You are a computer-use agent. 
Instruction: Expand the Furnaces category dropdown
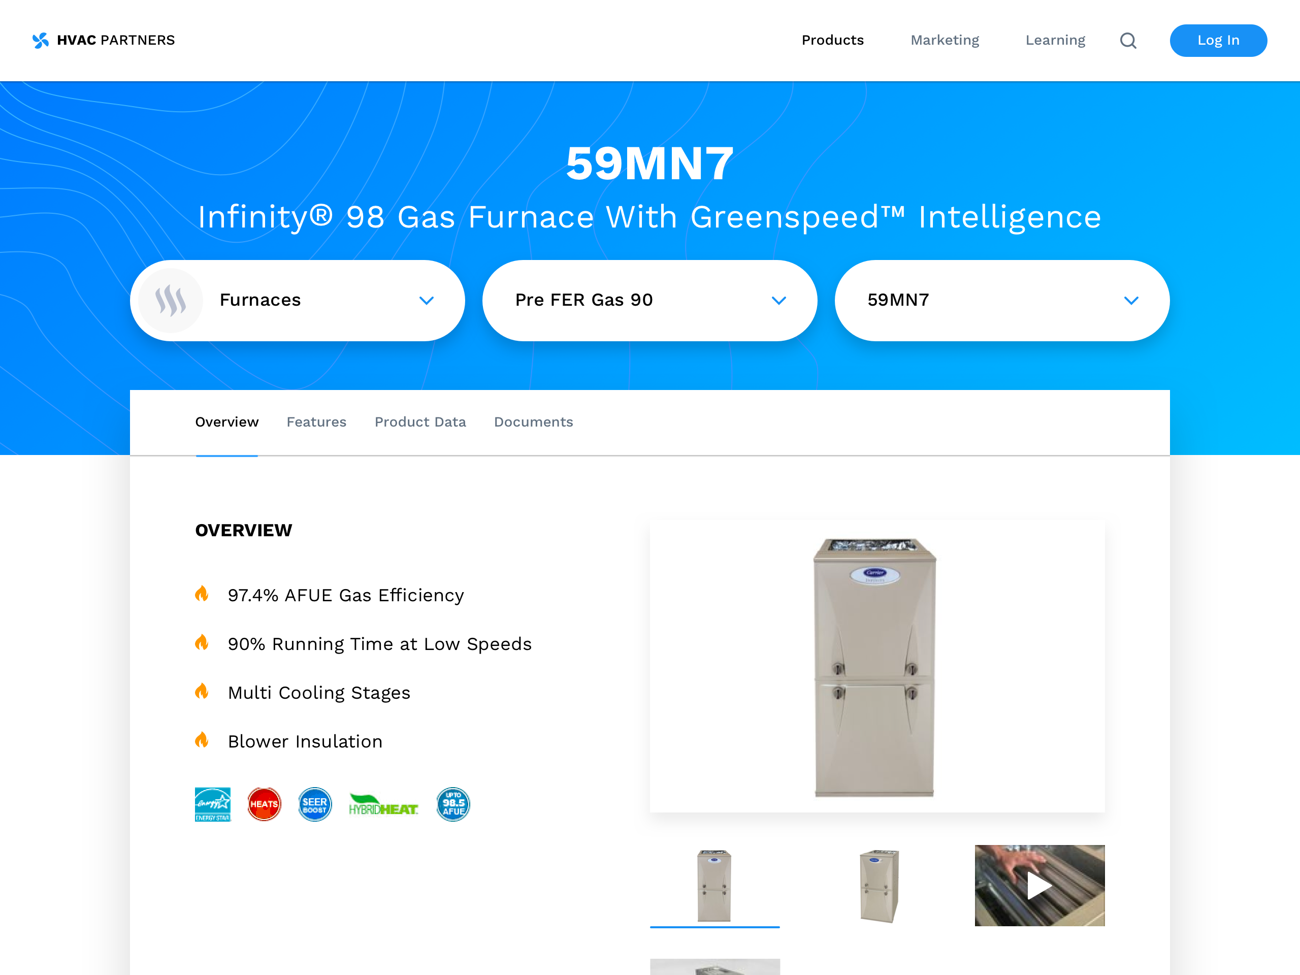[x=298, y=300]
